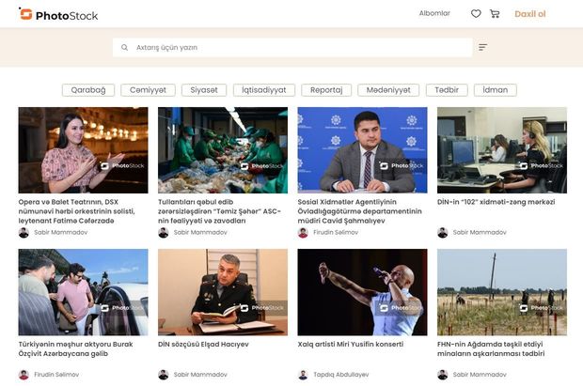Click Tapdıq Abdullayev author avatar

(303, 375)
